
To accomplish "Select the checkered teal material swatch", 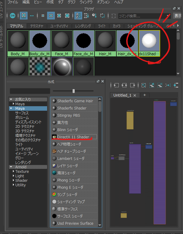I will point(40,66).
